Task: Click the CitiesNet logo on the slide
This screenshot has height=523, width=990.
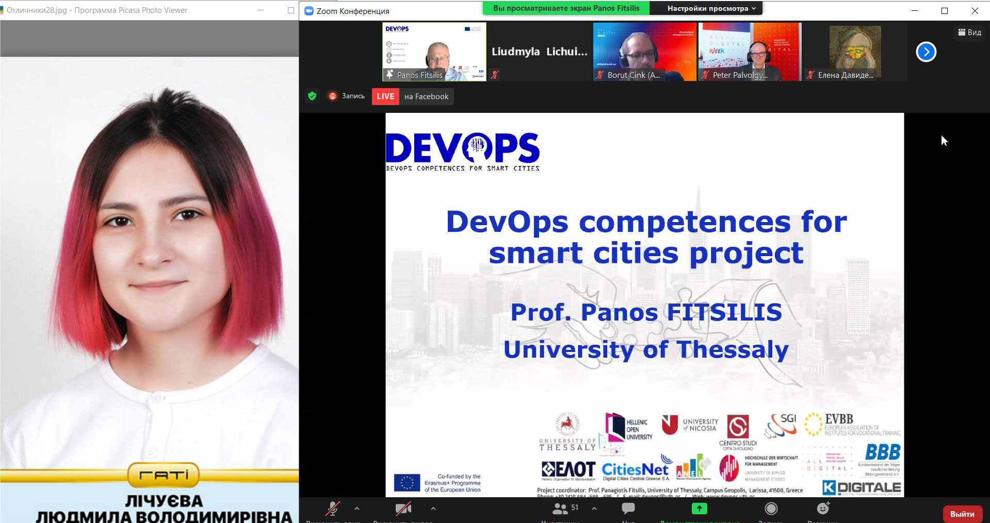Action: pos(636,469)
